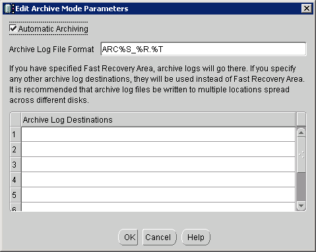Select archive log destination row 5 cell
This screenshot has height=252, width=316.
158,195
